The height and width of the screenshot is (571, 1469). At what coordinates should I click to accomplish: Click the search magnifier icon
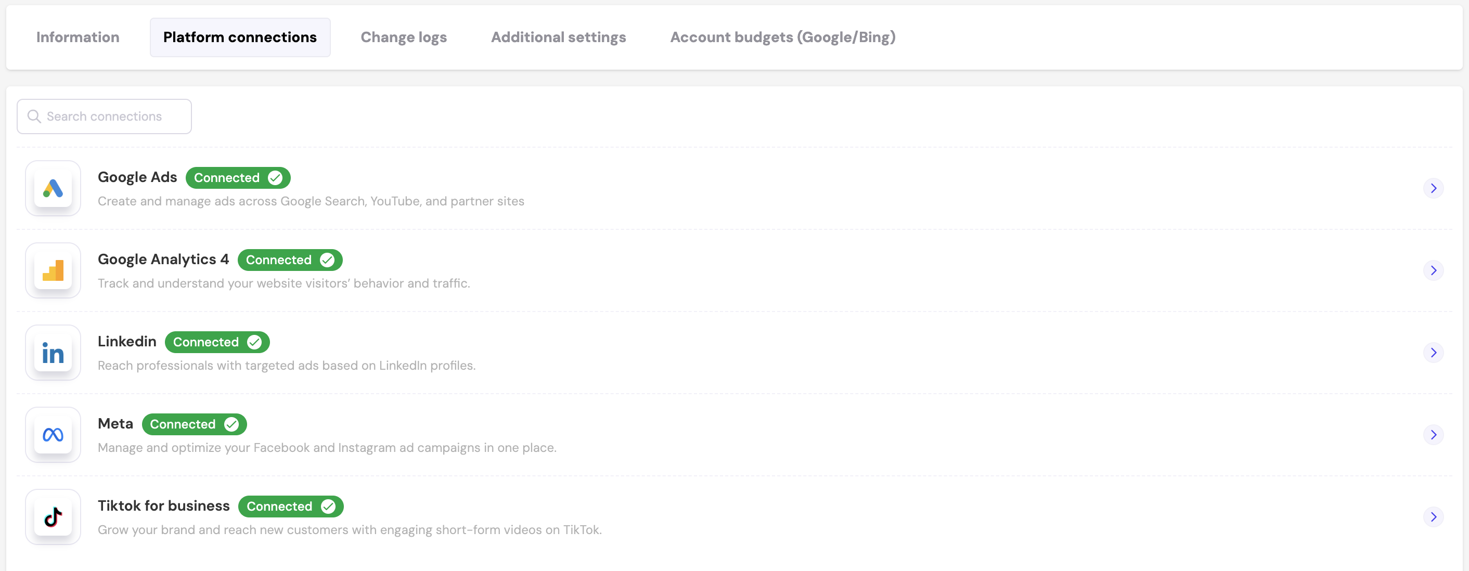coord(34,116)
